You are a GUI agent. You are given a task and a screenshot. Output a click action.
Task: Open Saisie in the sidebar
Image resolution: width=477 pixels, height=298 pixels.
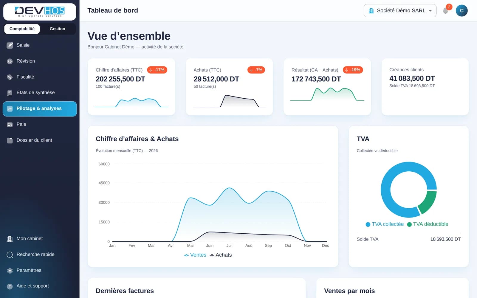click(x=40, y=45)
